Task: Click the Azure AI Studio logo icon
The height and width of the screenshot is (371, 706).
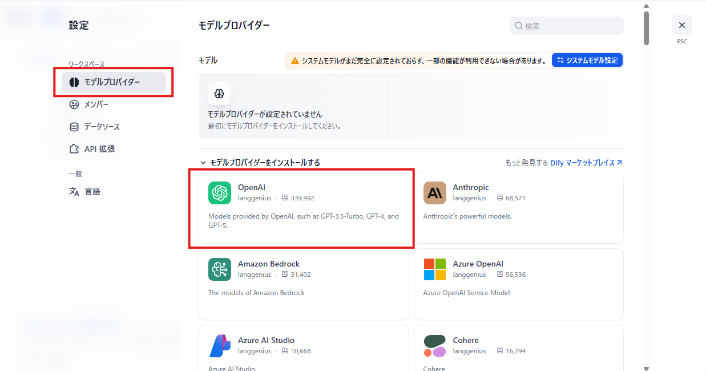Action: (x=220, y=346)
